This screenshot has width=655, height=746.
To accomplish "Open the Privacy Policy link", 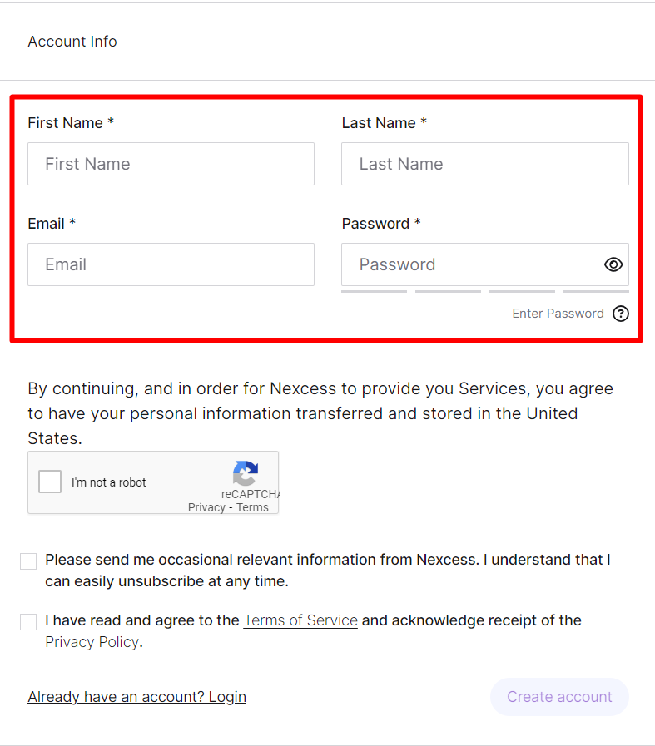I will point(92,642).
